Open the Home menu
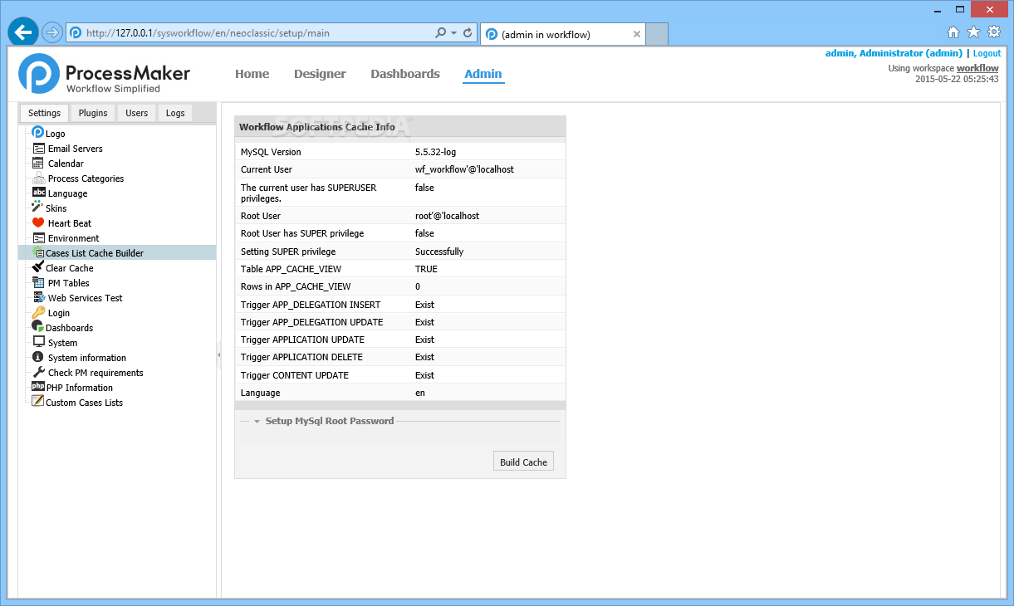 (252, 74)
